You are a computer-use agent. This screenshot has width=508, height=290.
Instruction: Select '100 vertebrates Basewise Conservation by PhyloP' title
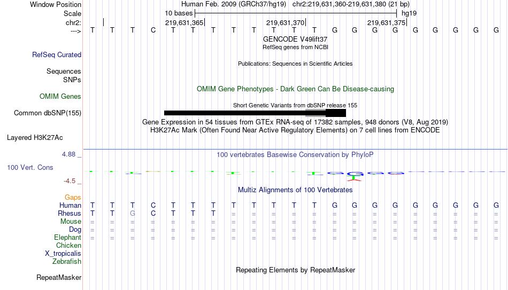tap(295, 155)
